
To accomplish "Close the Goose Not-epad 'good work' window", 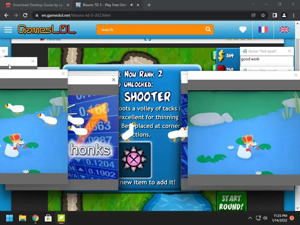I will tap(289, 51).
